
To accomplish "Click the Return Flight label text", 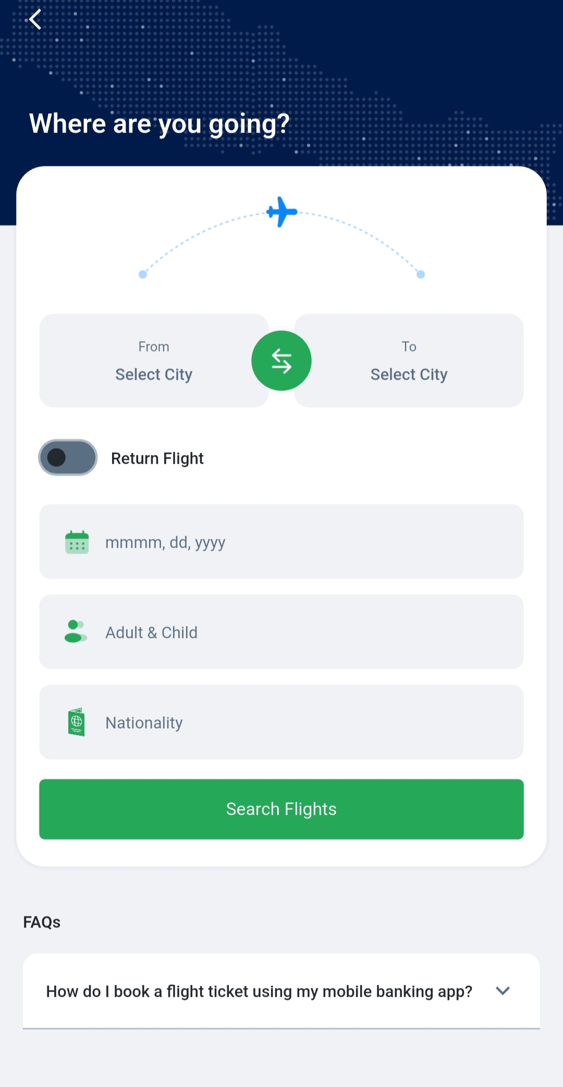I will point(157,458).
